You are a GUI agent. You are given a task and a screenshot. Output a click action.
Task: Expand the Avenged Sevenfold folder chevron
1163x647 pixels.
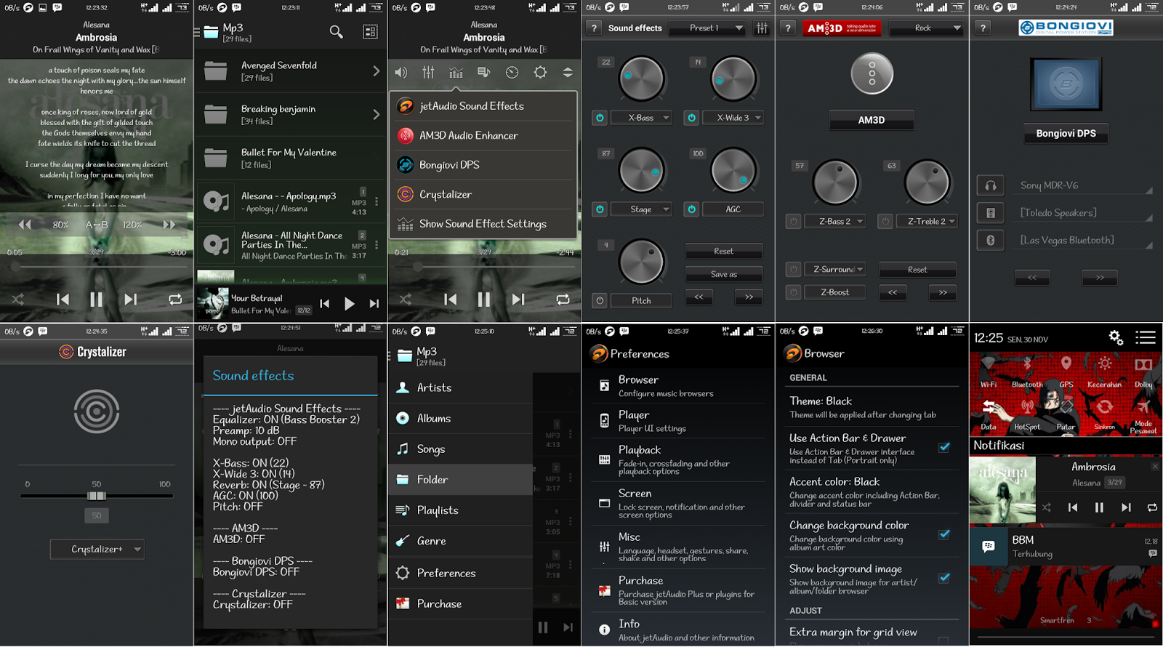376,71
